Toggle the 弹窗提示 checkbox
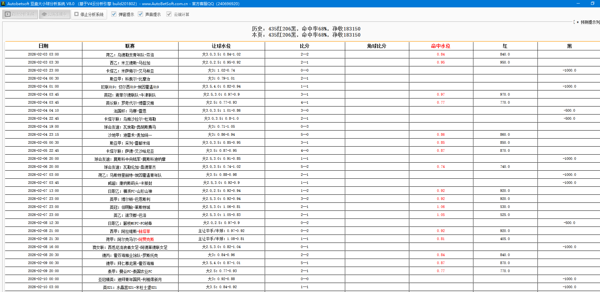Viewport: 600px width, 292px height. click(x=114, y=14)
